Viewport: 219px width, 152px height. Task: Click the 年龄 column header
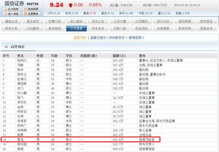[54, 56]
